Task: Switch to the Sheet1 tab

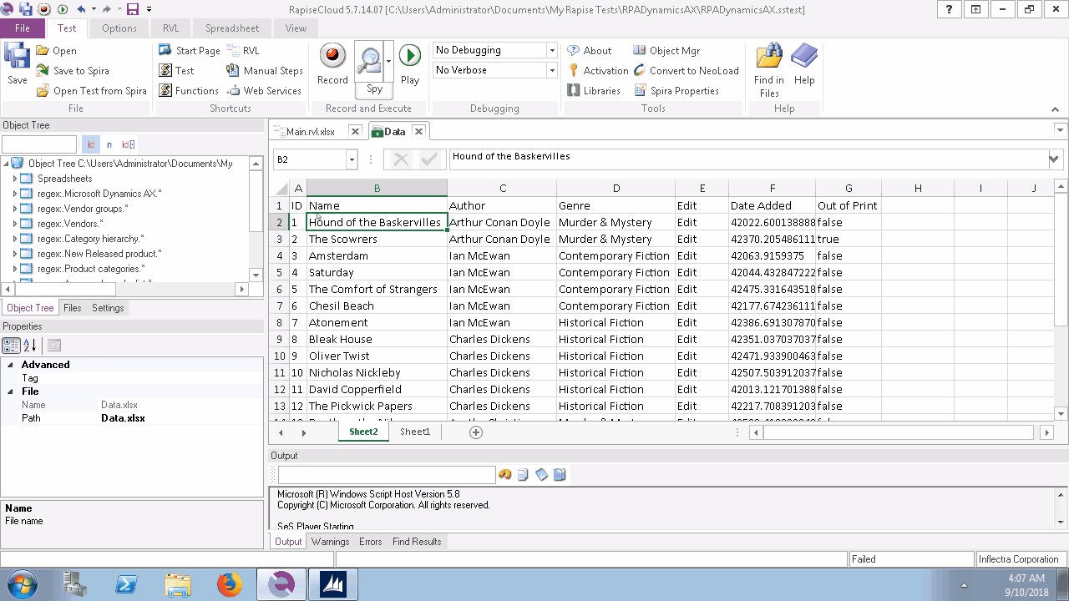Action: pos(415,432)
